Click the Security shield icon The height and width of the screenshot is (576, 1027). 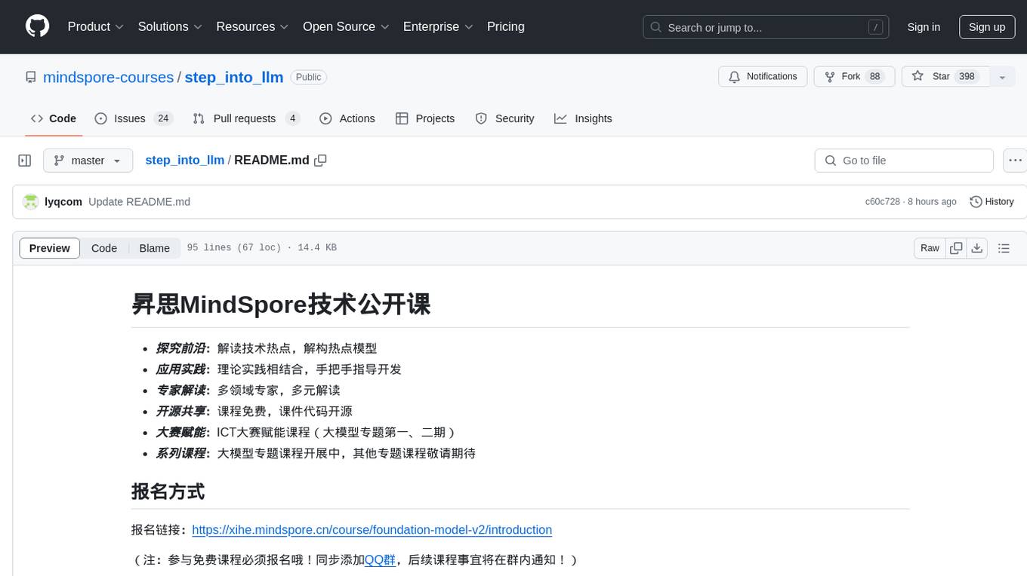coord(481,118)
